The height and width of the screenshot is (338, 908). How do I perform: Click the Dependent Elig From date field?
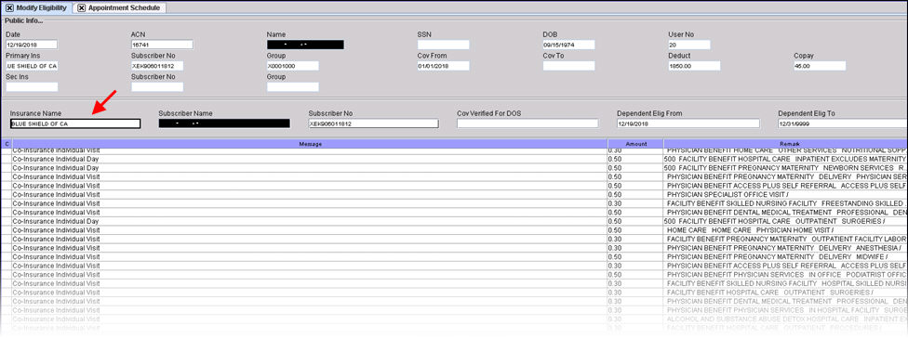pyautogui.click(x=688, y=123)
